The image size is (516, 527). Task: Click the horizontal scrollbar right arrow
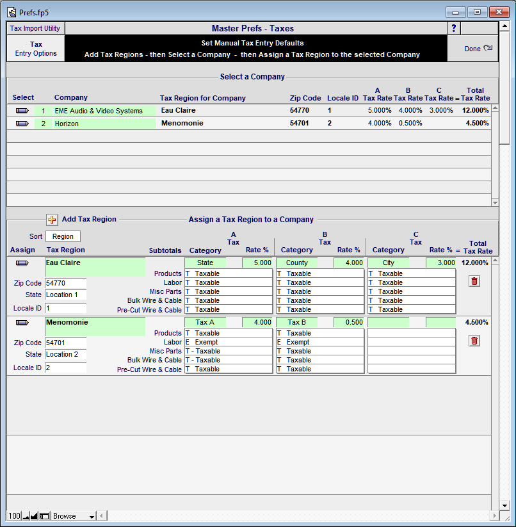(x=494, y=516)
